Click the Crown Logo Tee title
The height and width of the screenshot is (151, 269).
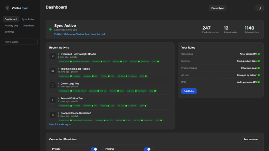point(70,84)
